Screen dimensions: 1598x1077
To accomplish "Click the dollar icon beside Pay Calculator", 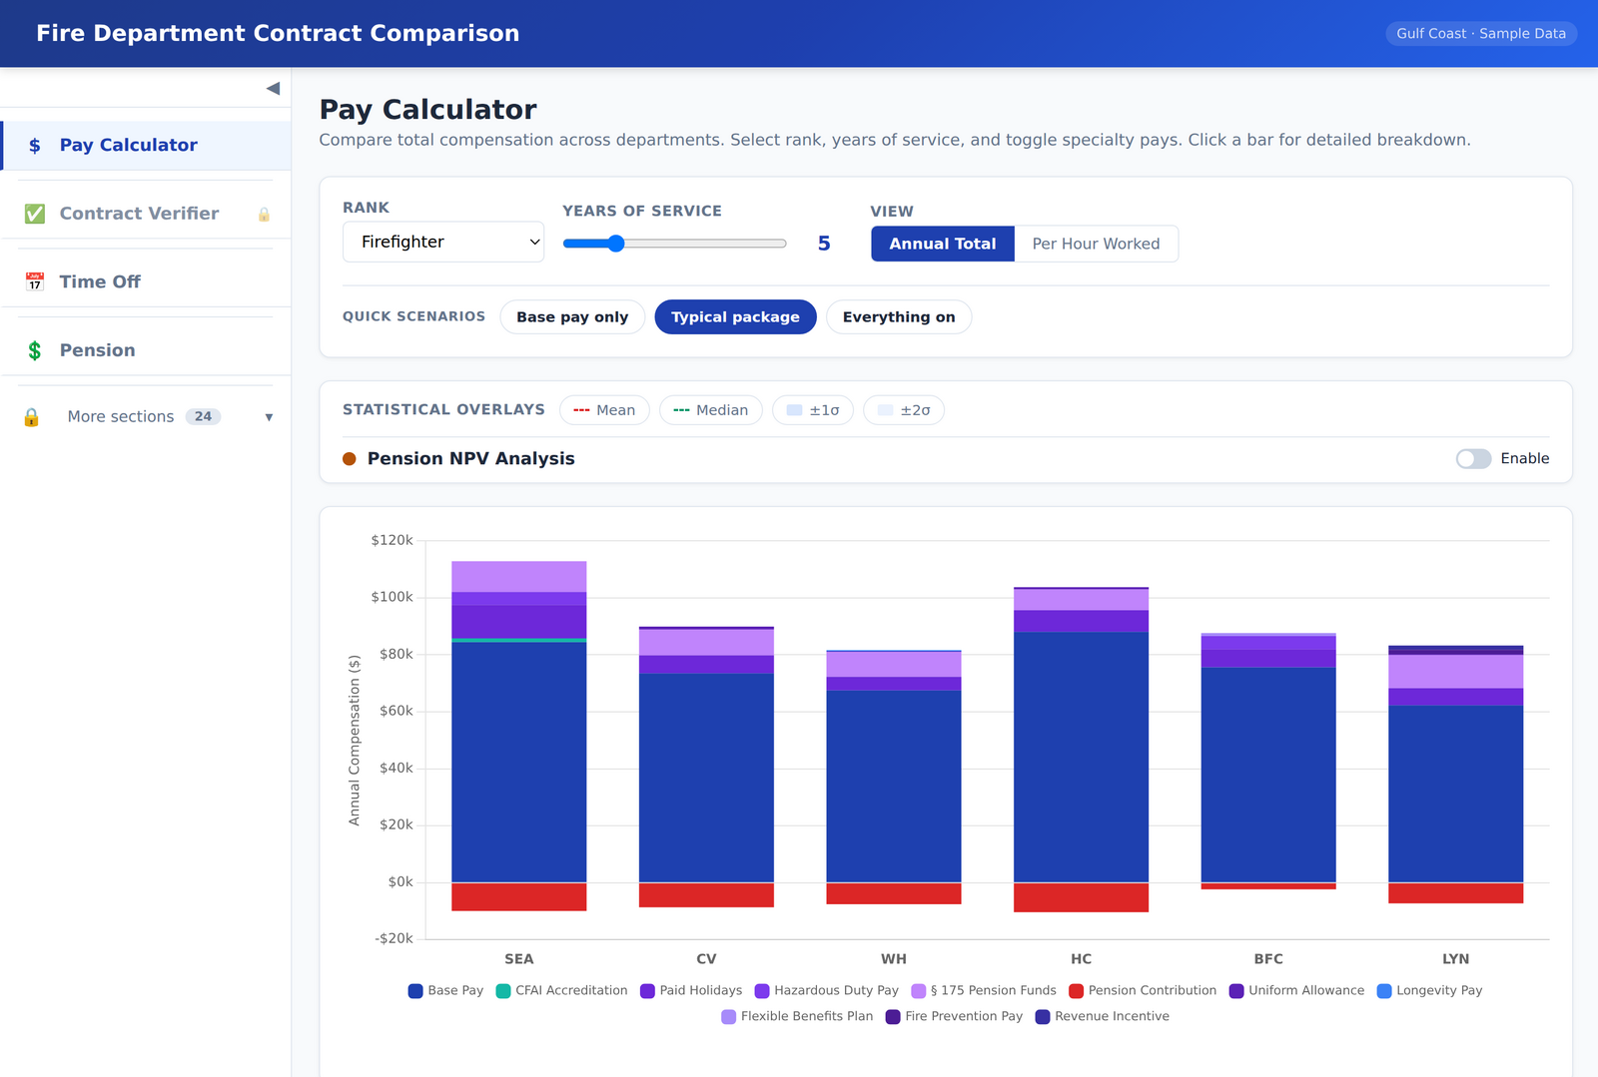I will click(35, 146).
